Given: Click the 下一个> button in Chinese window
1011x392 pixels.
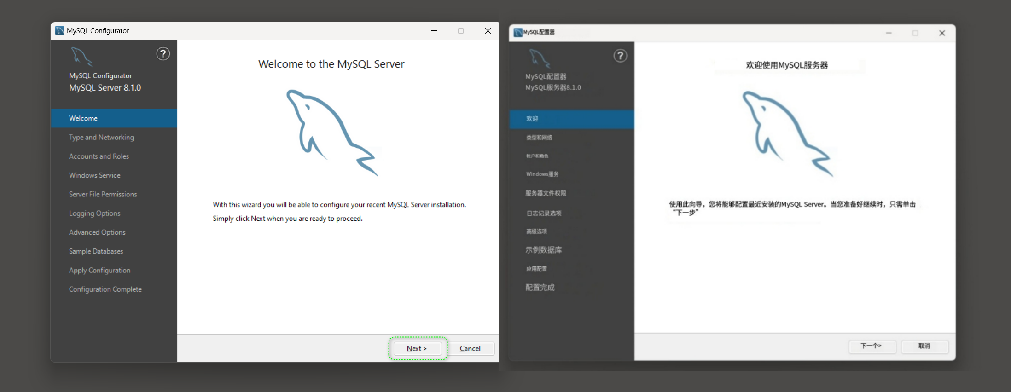Looking at the screenshot, I should coord(872,346).
